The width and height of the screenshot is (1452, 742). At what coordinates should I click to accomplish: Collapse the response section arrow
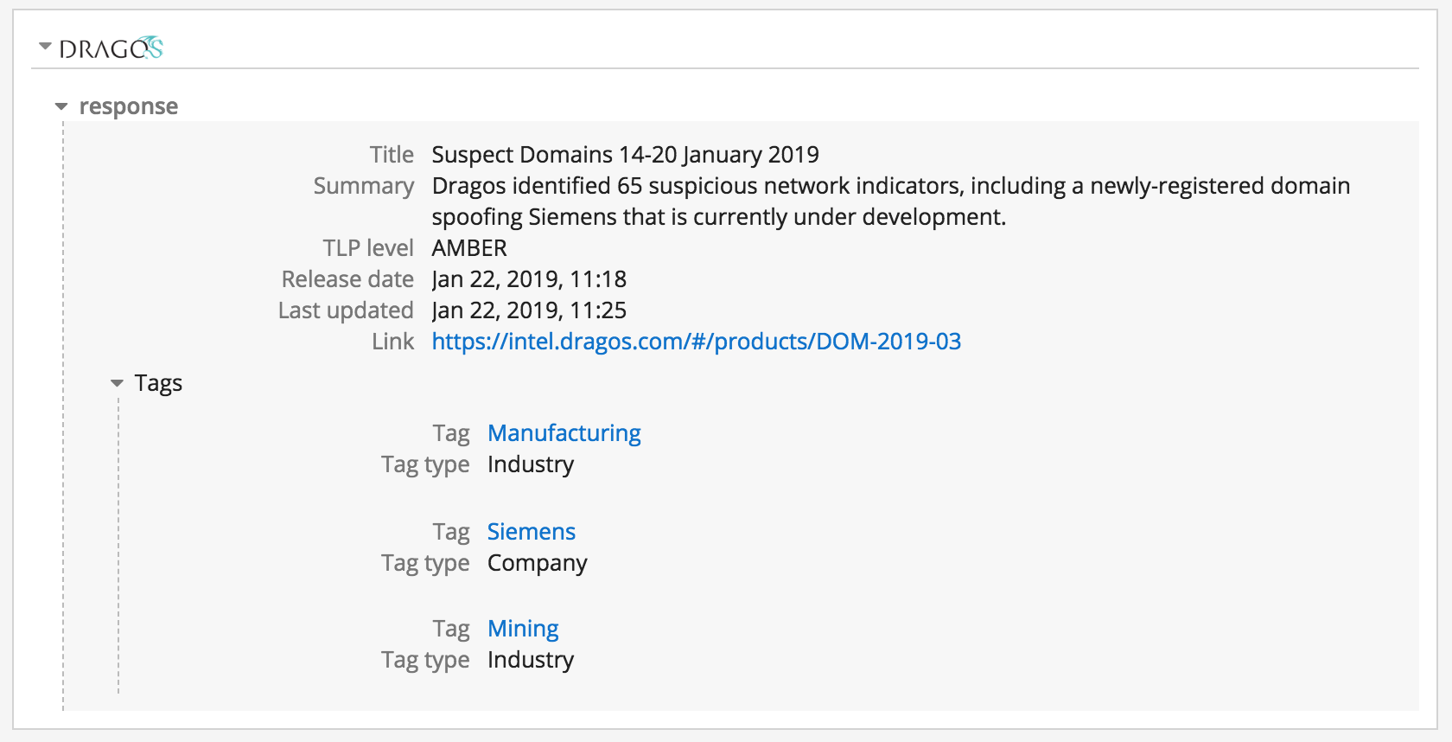pyautogui.click(x=61, y=106)
